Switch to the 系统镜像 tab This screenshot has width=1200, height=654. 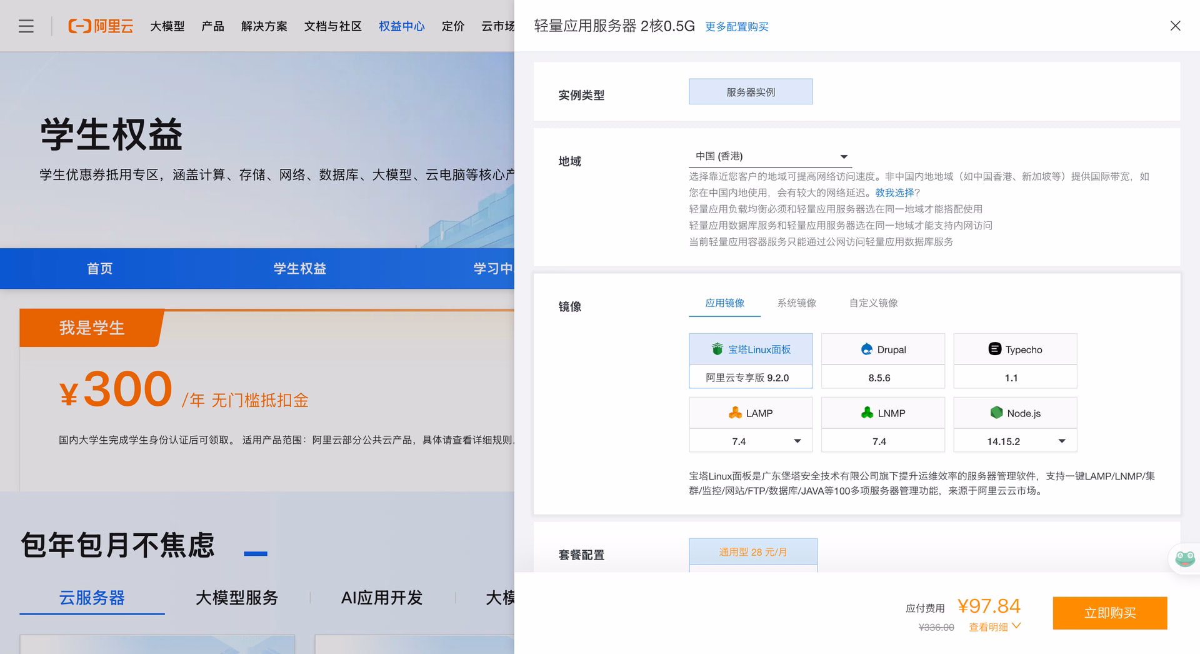[796, 303]
